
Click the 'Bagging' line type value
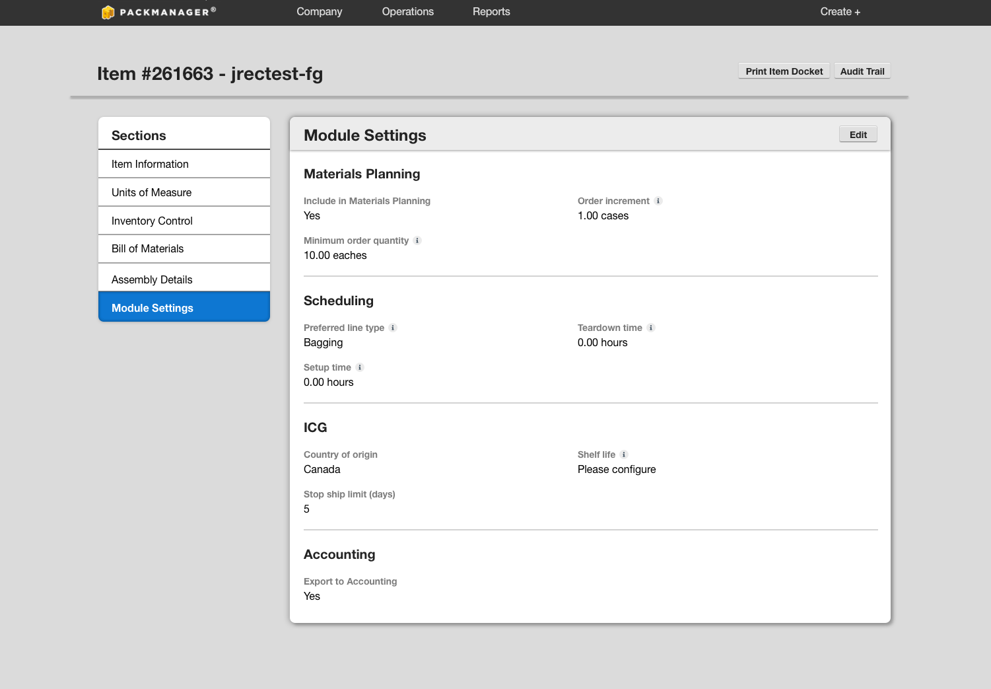click(x=324, y=343)
